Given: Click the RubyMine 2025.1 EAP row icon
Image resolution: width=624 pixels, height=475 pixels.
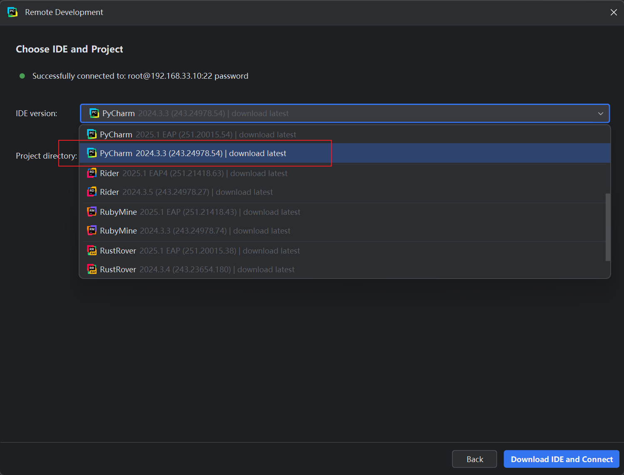Looking at the screenshot, I should (92, 212).
